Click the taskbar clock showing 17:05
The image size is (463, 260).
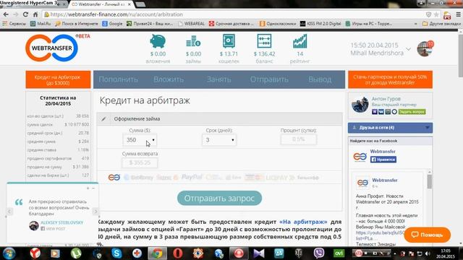coord(446,253)
